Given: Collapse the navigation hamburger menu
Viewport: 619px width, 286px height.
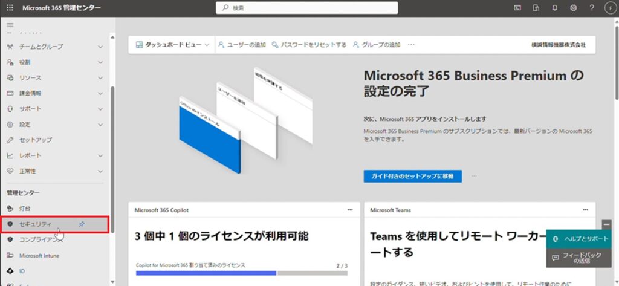Looking at the screenshot, I should 10,25.
